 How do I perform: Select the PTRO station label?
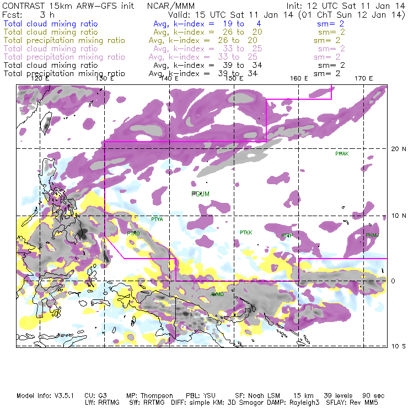(133, 233)
